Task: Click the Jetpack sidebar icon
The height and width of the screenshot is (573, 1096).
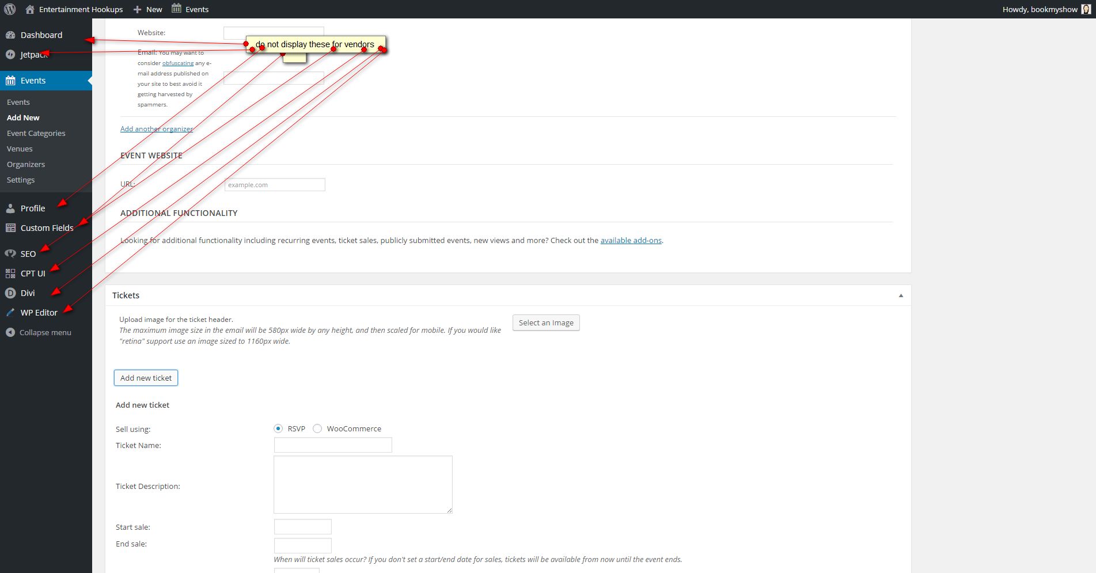Action: tap(10, 55)
